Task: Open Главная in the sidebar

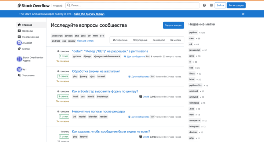Action: pos(31,25)
